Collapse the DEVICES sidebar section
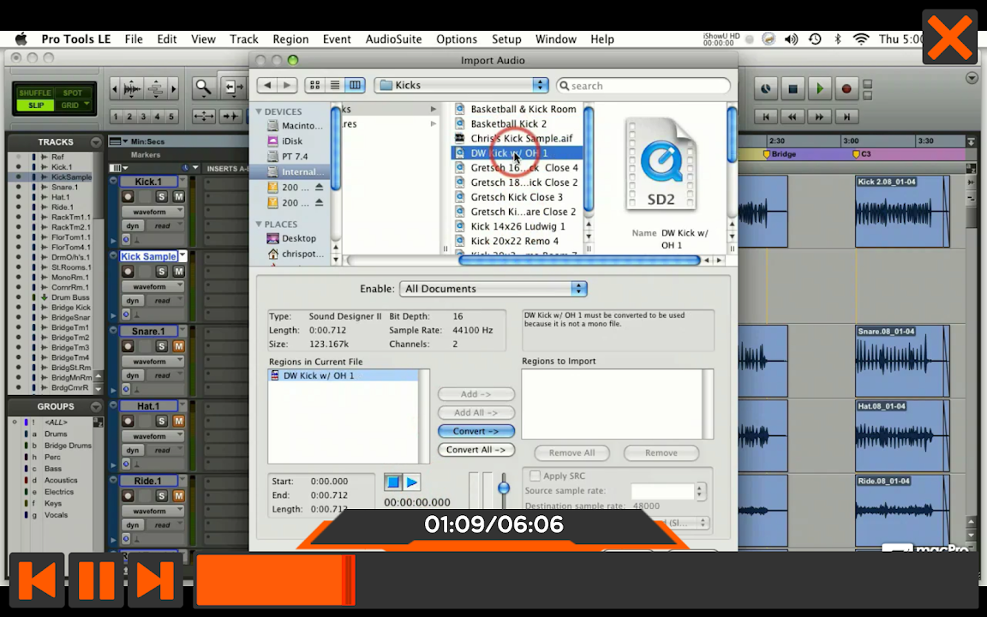The image size is (987, 617). click(x=260, y=111)
